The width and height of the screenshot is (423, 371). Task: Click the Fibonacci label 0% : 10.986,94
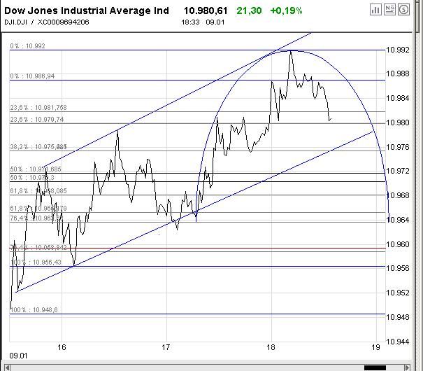(32, 76)
